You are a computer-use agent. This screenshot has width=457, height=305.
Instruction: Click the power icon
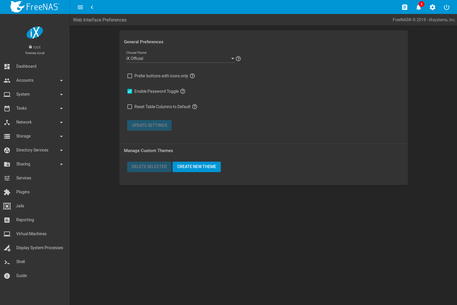447,7
